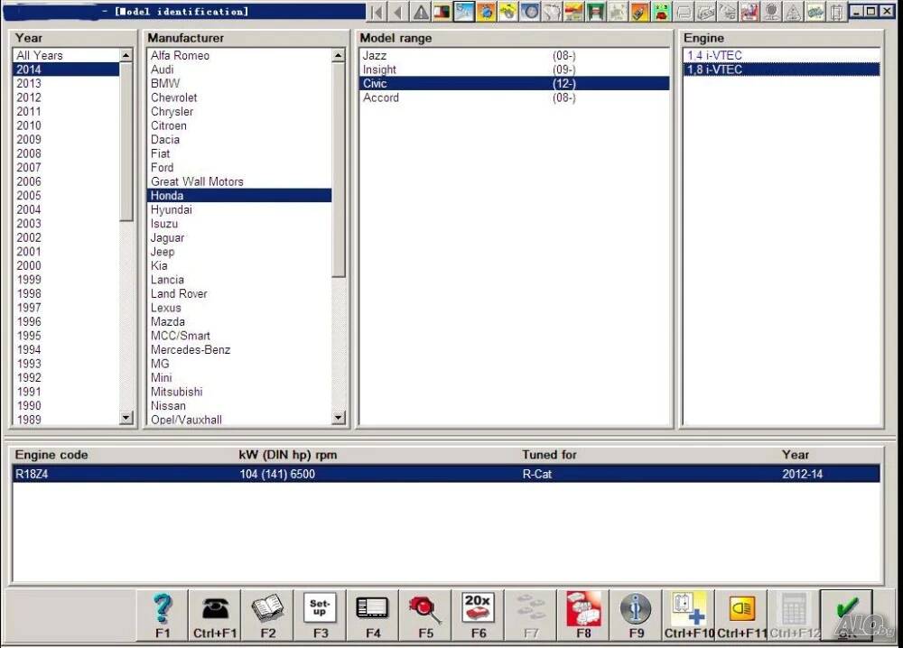The height and width of the screenshot is (648, 903).
Task: Select year 2010
Action: click(x=66, y=125)
